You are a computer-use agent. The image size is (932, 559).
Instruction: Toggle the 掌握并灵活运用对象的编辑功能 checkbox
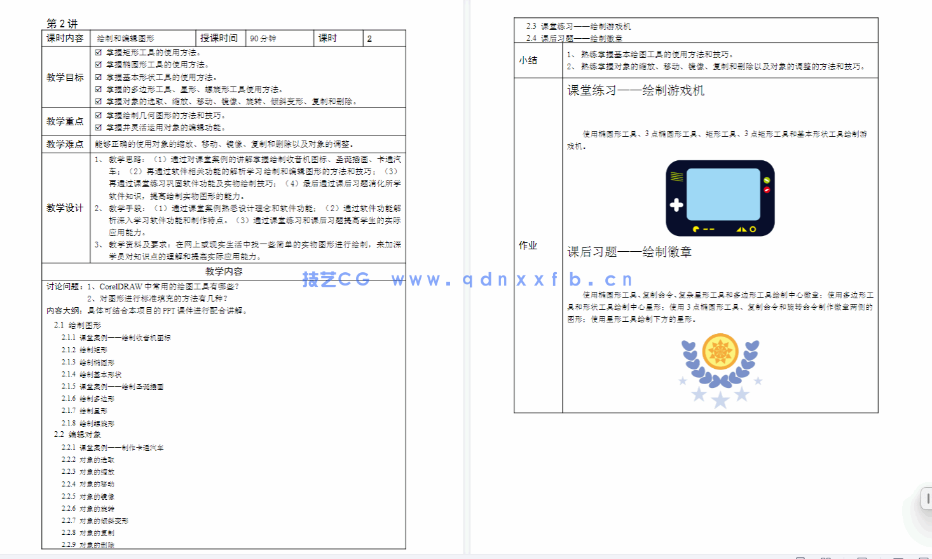pos(97,127)
